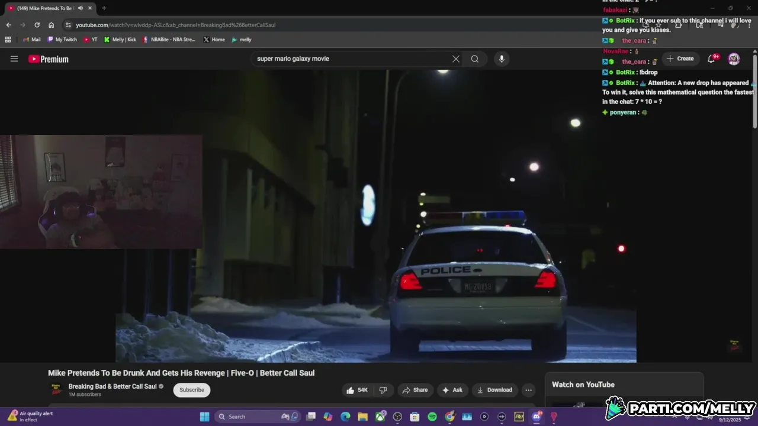This screenshot has height=426, width=758.
Task: Launch Microsoft Edge from taskbar
Action: 345,417
